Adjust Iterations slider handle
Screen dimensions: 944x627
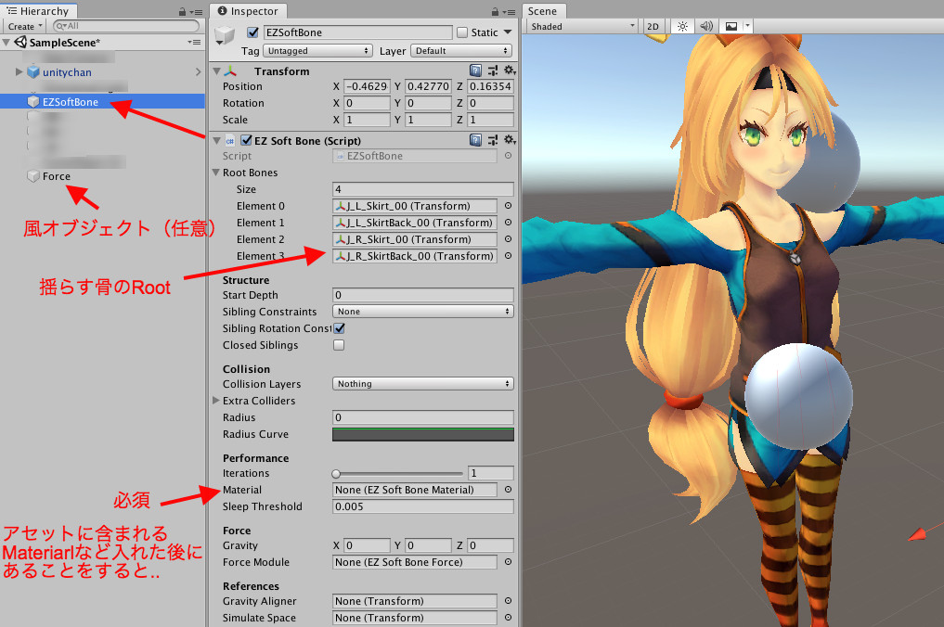click(x=336, y=474)
